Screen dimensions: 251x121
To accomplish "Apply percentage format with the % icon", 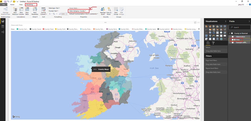I will click(54, 14).
